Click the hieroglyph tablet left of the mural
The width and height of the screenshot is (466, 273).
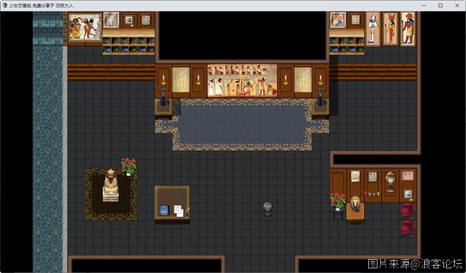click(181, 80)
